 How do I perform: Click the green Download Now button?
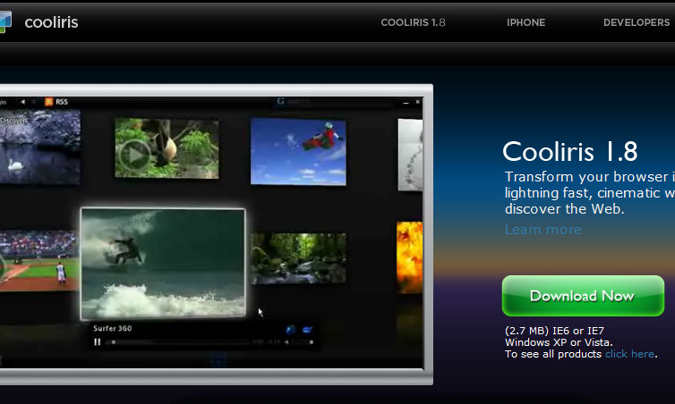click(x=583, y=296)
